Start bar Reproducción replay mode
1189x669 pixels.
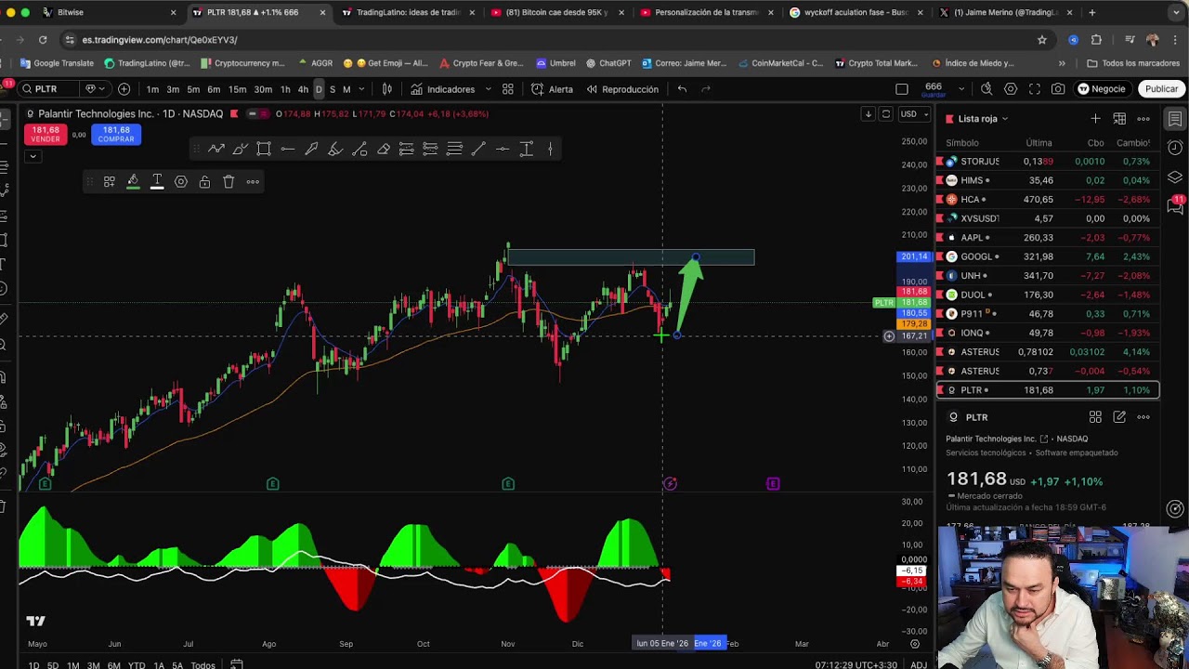tap(621, 89)
